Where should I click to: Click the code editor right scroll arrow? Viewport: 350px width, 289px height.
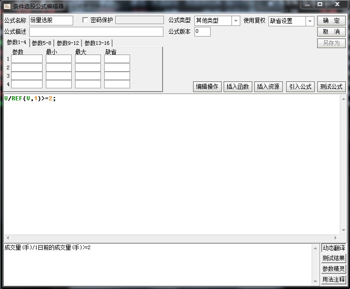[335, 238]
